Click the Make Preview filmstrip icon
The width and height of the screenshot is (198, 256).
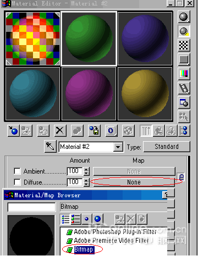click(184, 88)
